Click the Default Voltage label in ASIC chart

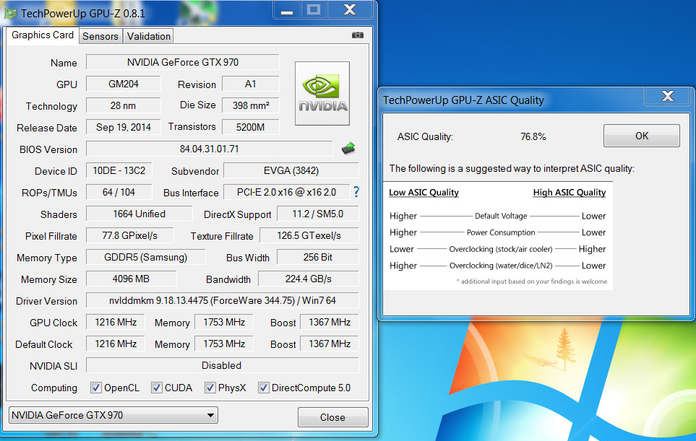pyautogui.click(x=501, y=217)
